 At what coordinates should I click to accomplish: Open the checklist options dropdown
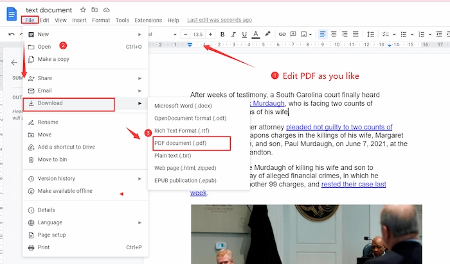[x=394, y=35]
